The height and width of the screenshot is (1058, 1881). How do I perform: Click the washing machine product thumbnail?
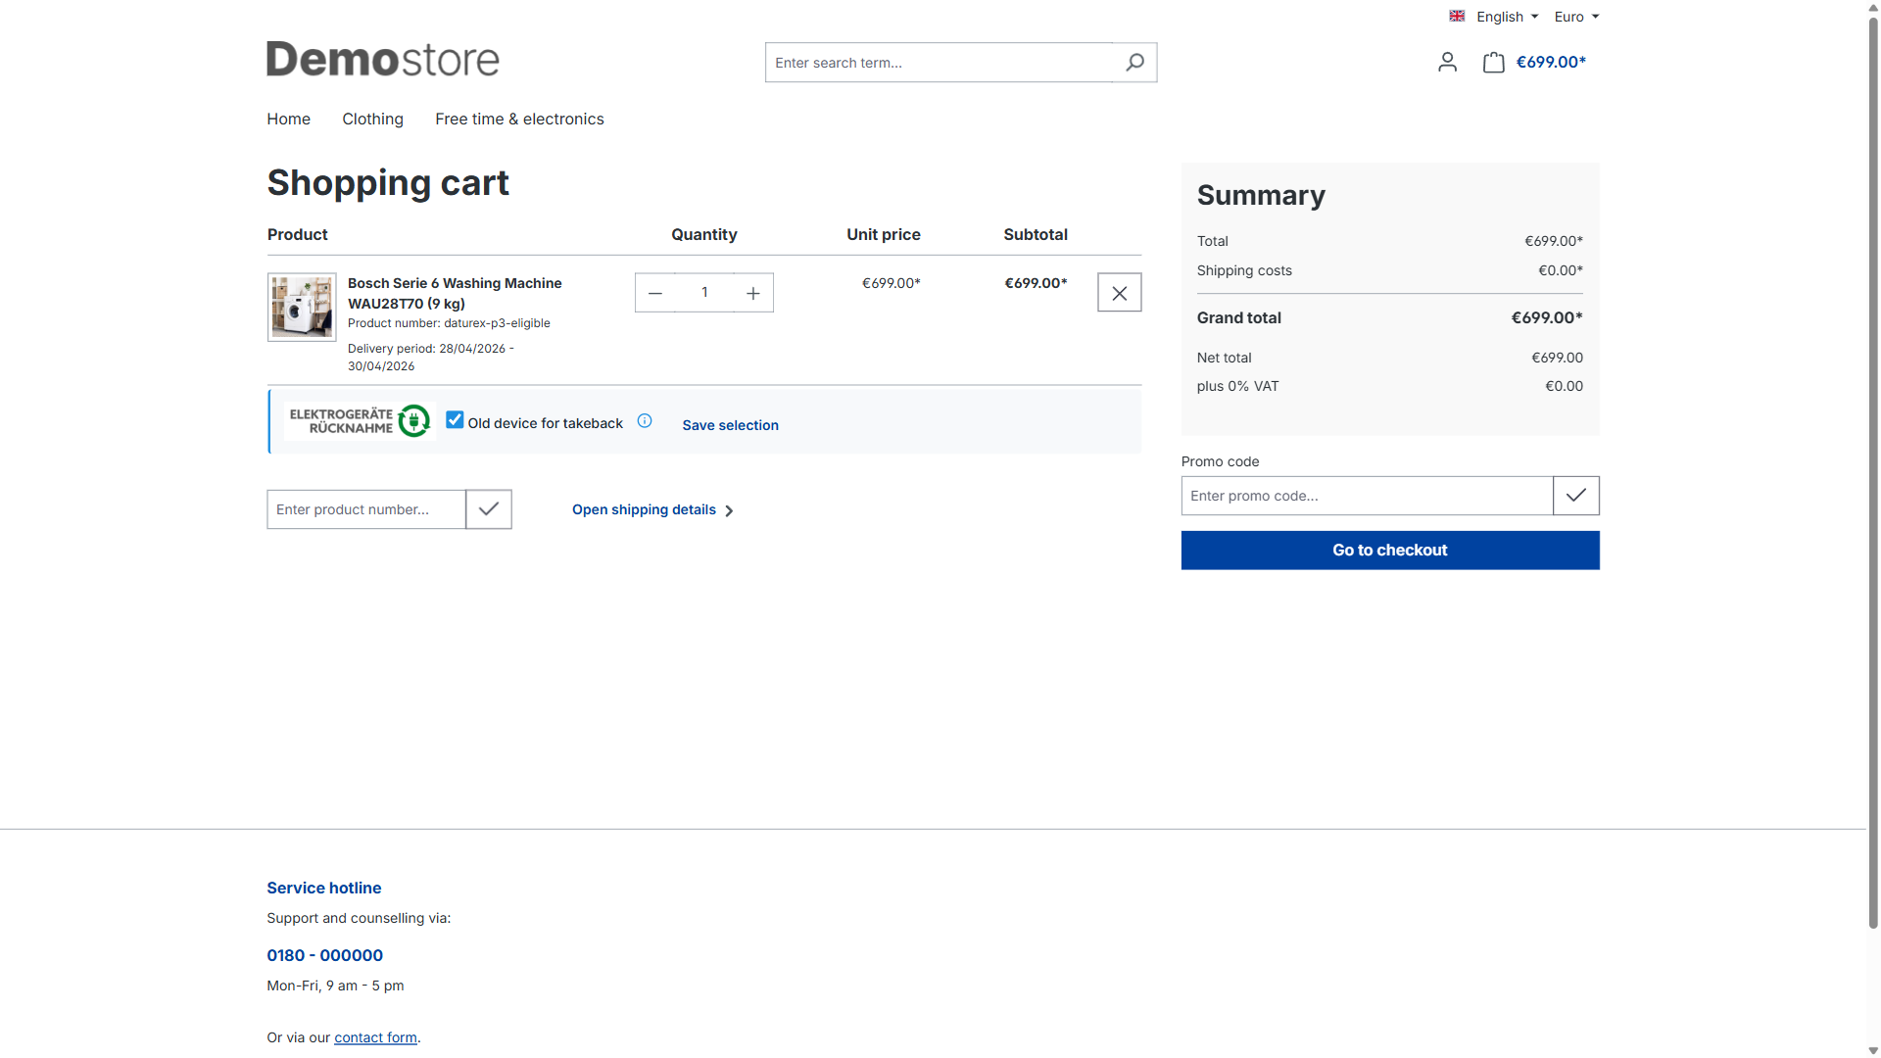coord(302,308)
